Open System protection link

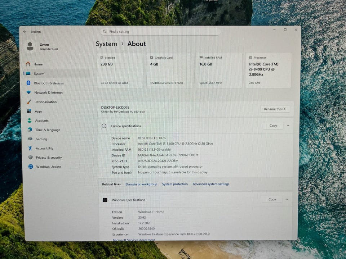tap(175, 184)
